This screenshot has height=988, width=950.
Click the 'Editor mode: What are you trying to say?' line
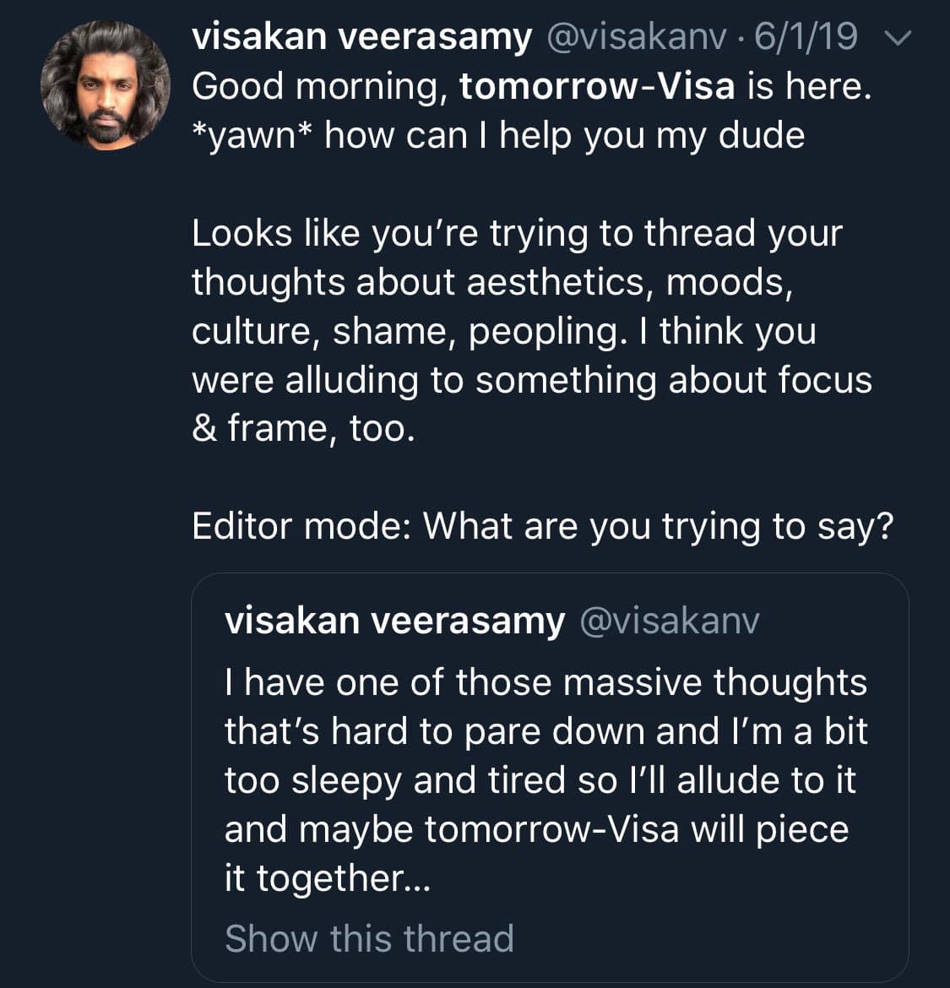(x=542, y=526)
